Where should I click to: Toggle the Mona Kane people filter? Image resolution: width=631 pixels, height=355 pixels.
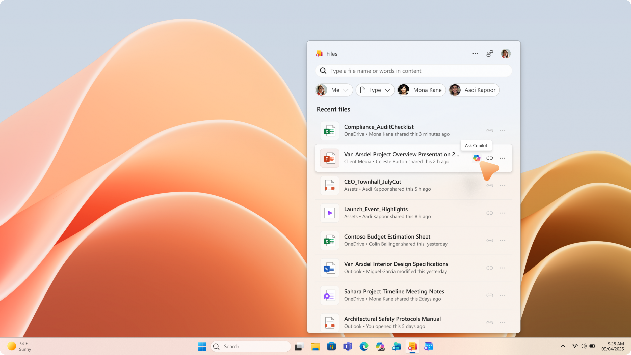pos(421,90)
